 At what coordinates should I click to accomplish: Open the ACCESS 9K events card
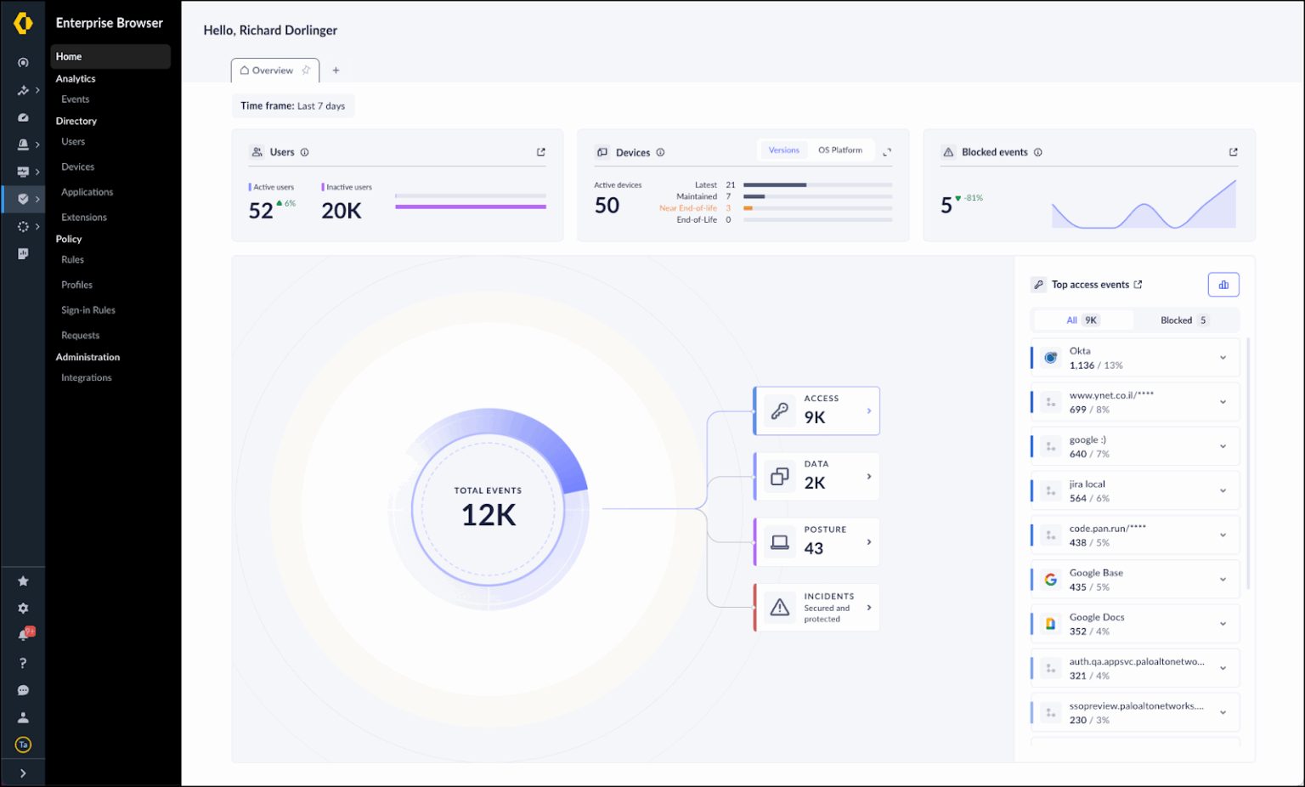coord(816,410)
